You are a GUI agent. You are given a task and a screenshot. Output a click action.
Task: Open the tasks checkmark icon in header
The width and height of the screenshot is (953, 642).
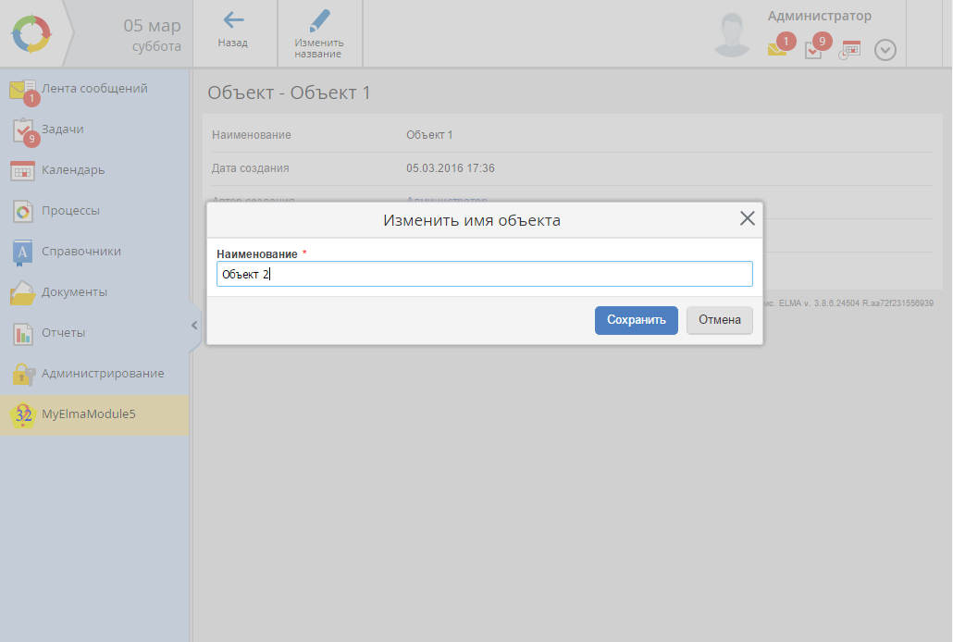point(813,50)
